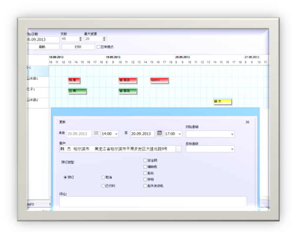Tick the 船外发动机 checkbox

tap(145, 186)
